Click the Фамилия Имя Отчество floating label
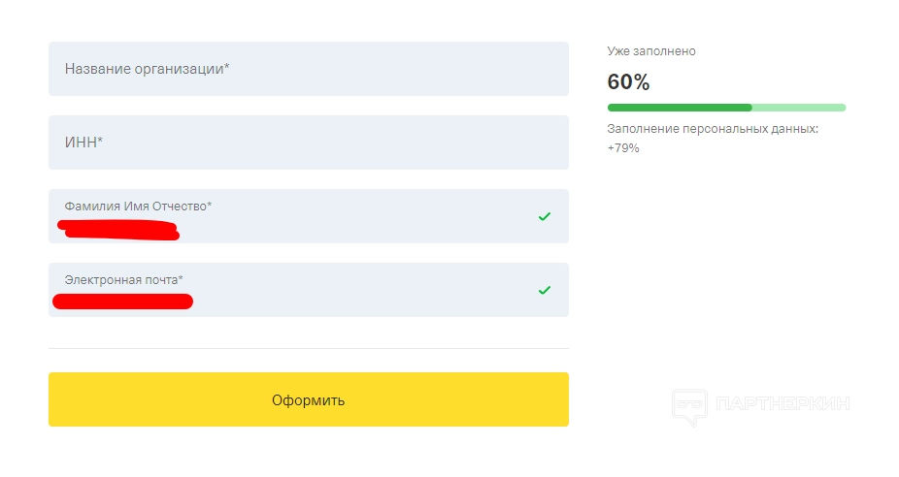The image size is (899, 477). click(x=138, y=206)
